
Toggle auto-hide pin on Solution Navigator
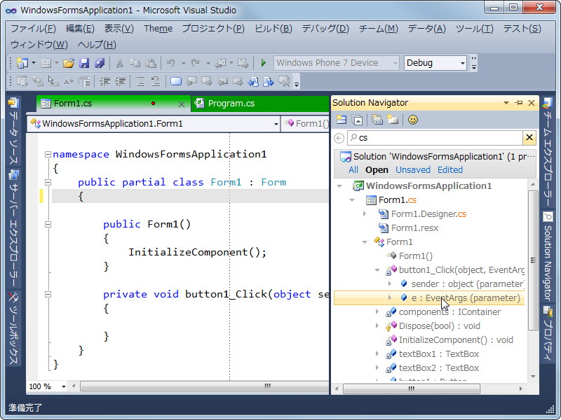519,103
